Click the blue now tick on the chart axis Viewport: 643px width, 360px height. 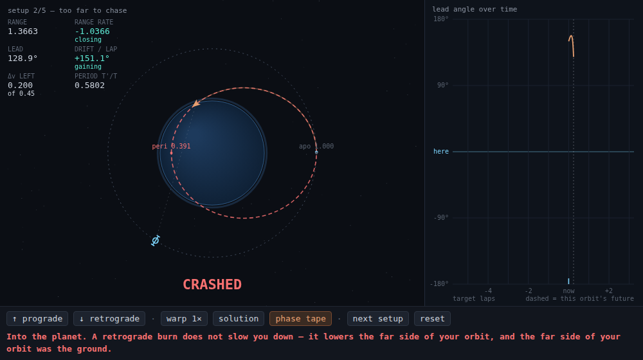[x=568, y=281]
